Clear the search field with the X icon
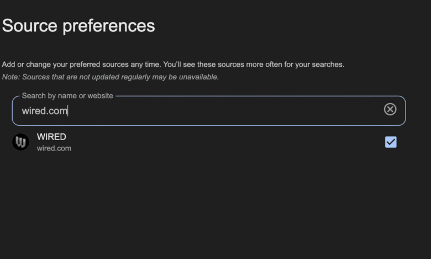 tap(390, 109)
